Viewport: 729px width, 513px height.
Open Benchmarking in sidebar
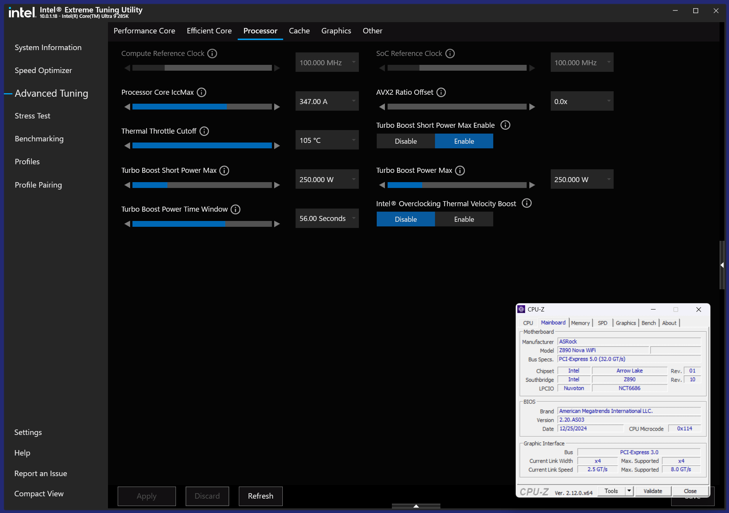39,139
